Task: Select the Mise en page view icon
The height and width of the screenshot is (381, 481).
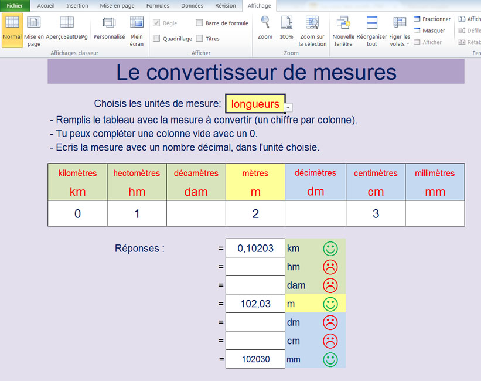Action: (x=34, y=23)
